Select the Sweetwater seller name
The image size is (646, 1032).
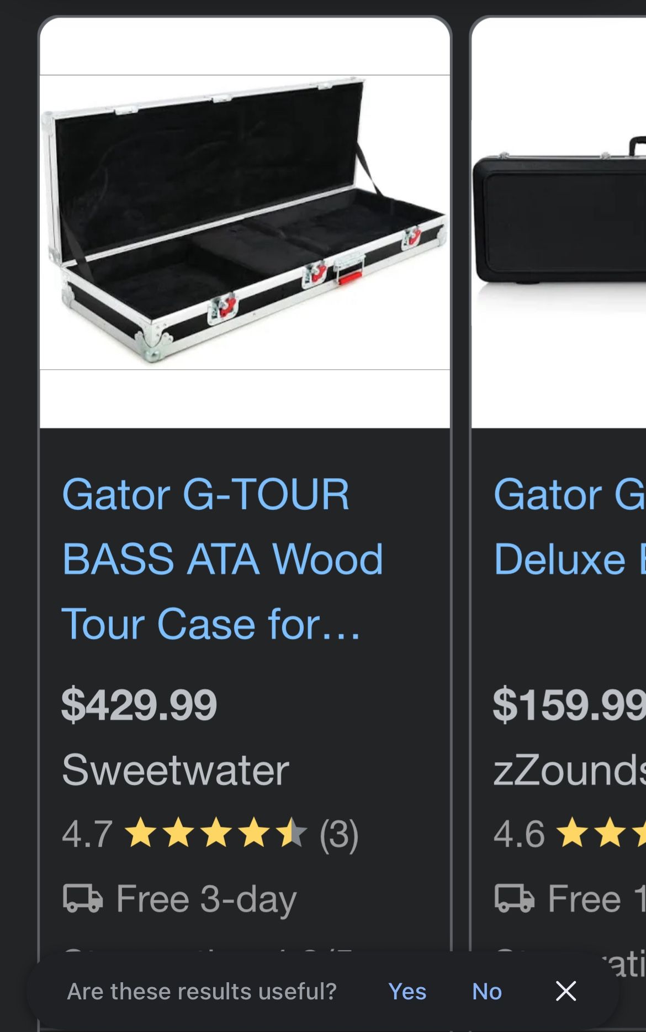click(176, 769)
